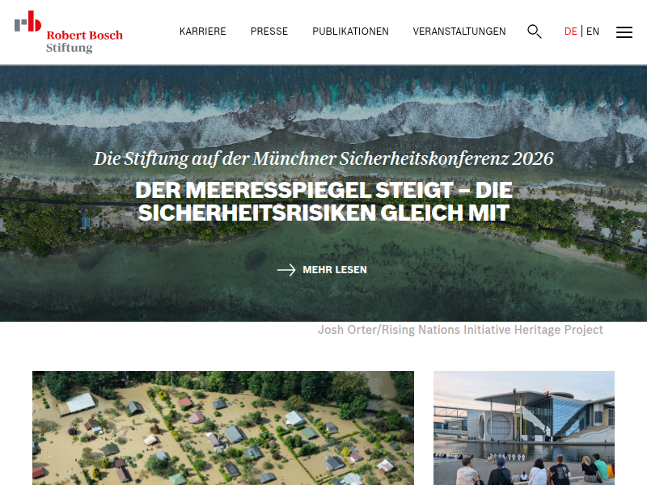
Task: Open the flooded village aerial photo
Action: click(x=223, y=428)
